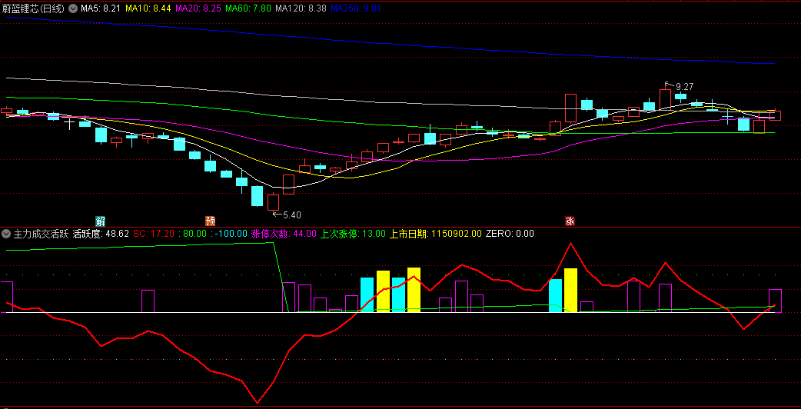Click the 上次涨停: 13.00 value
This screenshot has width=801, height=409.
point(353,234)
